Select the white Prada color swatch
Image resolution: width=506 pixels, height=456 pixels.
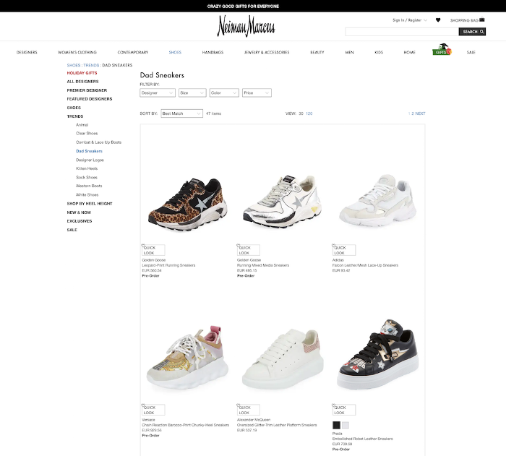tap(346, 425)
